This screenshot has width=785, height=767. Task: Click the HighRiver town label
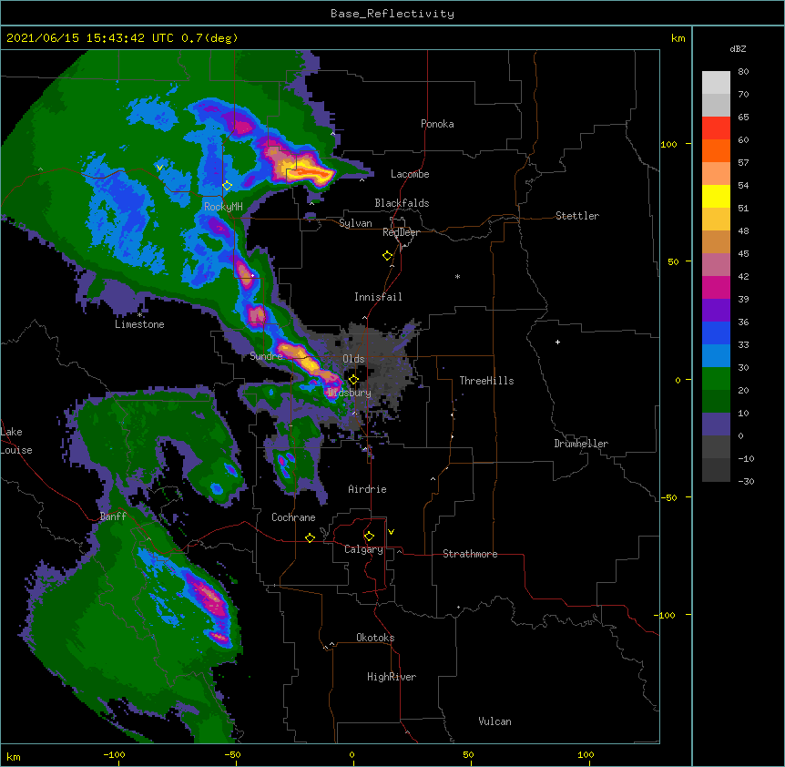point(392,677)
